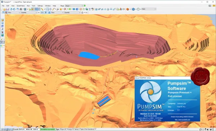Open the red X delete dropdown arrow

[x=67, y=9]
